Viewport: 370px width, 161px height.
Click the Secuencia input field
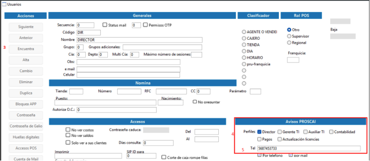85,25
